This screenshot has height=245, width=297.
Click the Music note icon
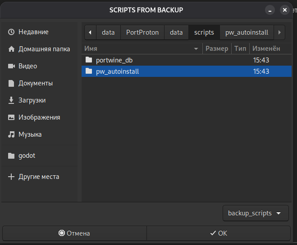tap(11, 135)
